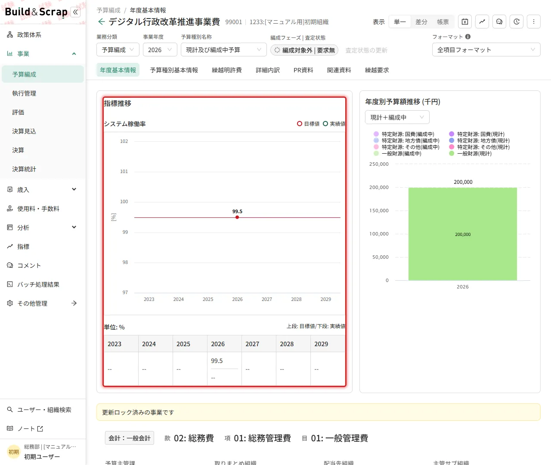Select 決算統計 in sidebar submenu

[43, 169]
